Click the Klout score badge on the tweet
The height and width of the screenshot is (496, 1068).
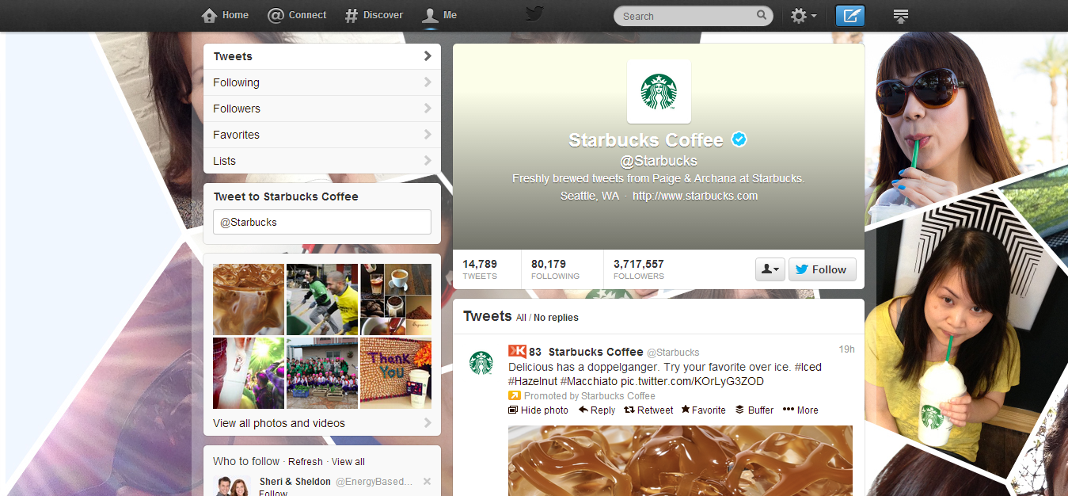coord(516,351)
